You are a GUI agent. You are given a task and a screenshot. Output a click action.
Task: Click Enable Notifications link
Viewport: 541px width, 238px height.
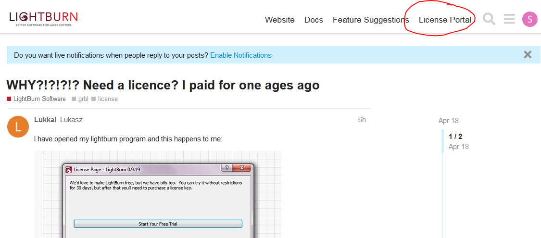(241, 55)
